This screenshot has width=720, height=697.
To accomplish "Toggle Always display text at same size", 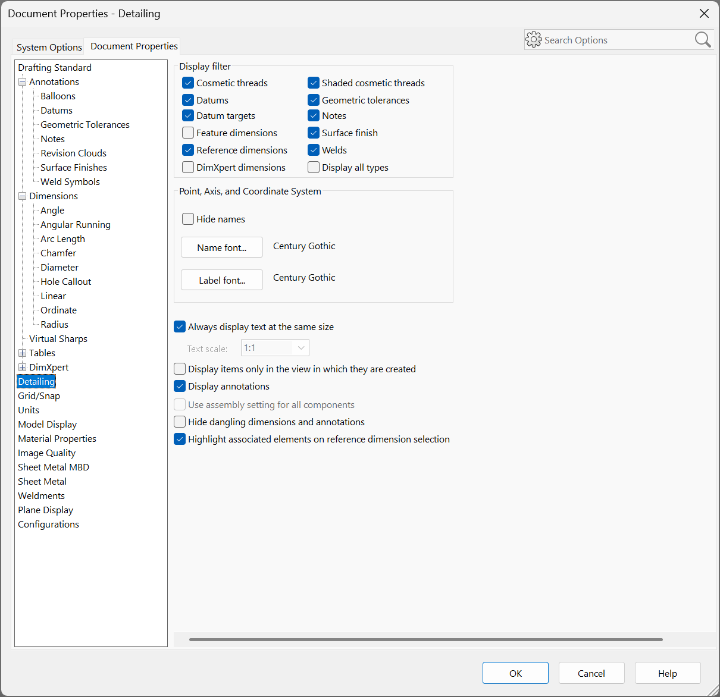I will 180,326.
